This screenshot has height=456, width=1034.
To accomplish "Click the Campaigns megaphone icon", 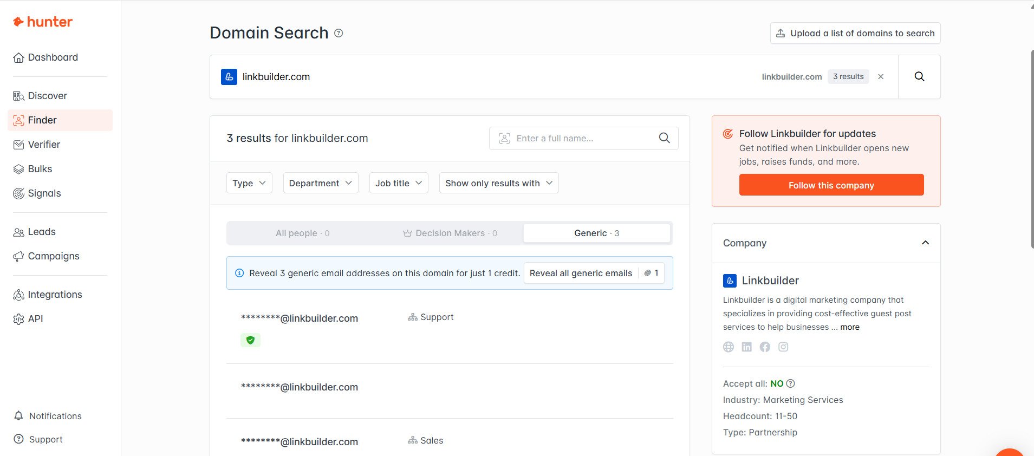I will coord(18,256).
